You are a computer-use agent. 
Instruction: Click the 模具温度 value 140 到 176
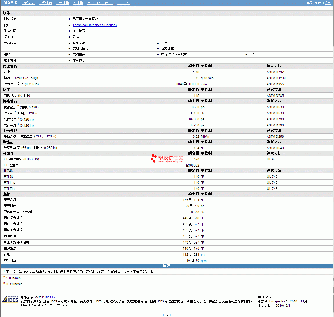[191, 249]
